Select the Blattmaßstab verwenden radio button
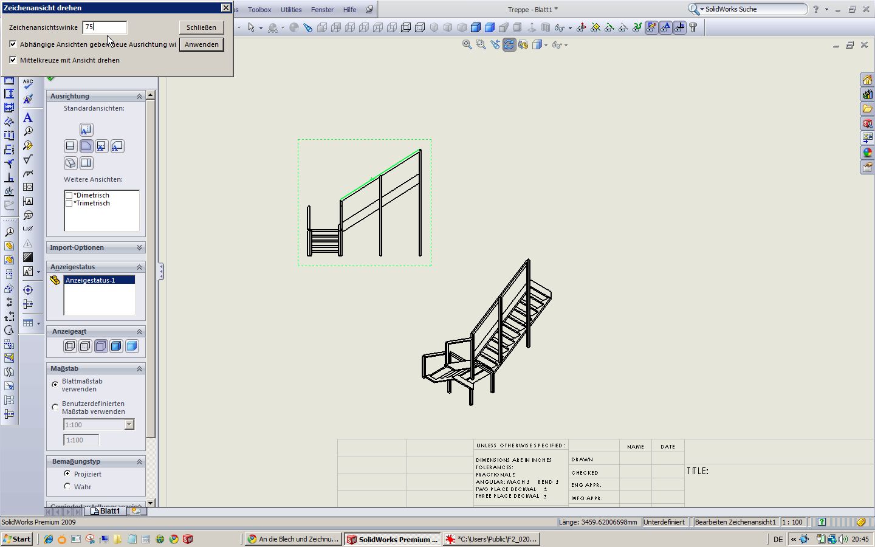The image size is (875, 547). [55, 385]
